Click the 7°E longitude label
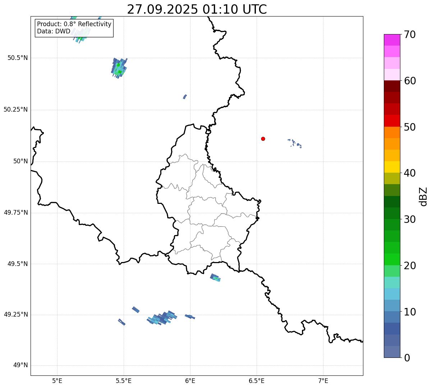This screenshot has height=388, width=432. click(323, 381)
